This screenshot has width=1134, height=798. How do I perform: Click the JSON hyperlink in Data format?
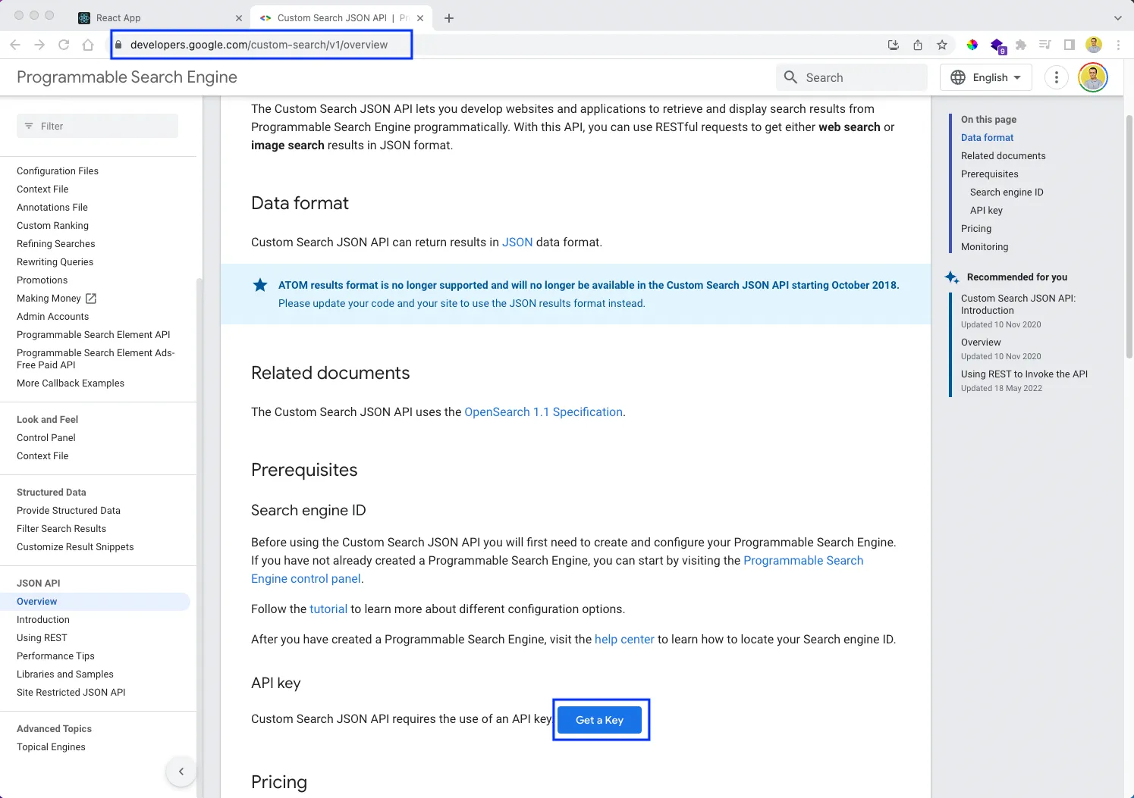[x=517, y=243]
